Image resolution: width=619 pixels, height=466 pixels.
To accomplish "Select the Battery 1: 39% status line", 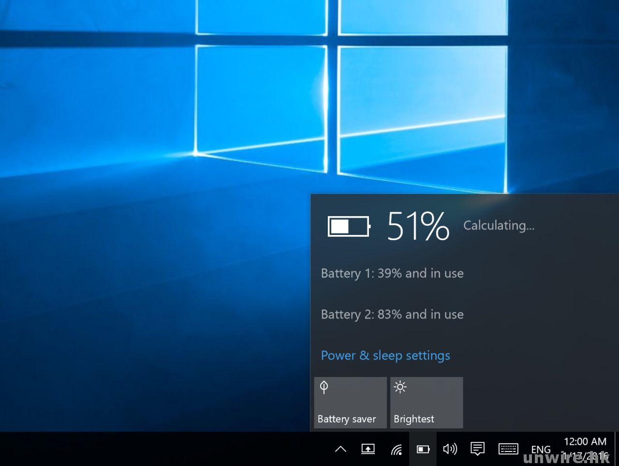I will coord(392,273).
